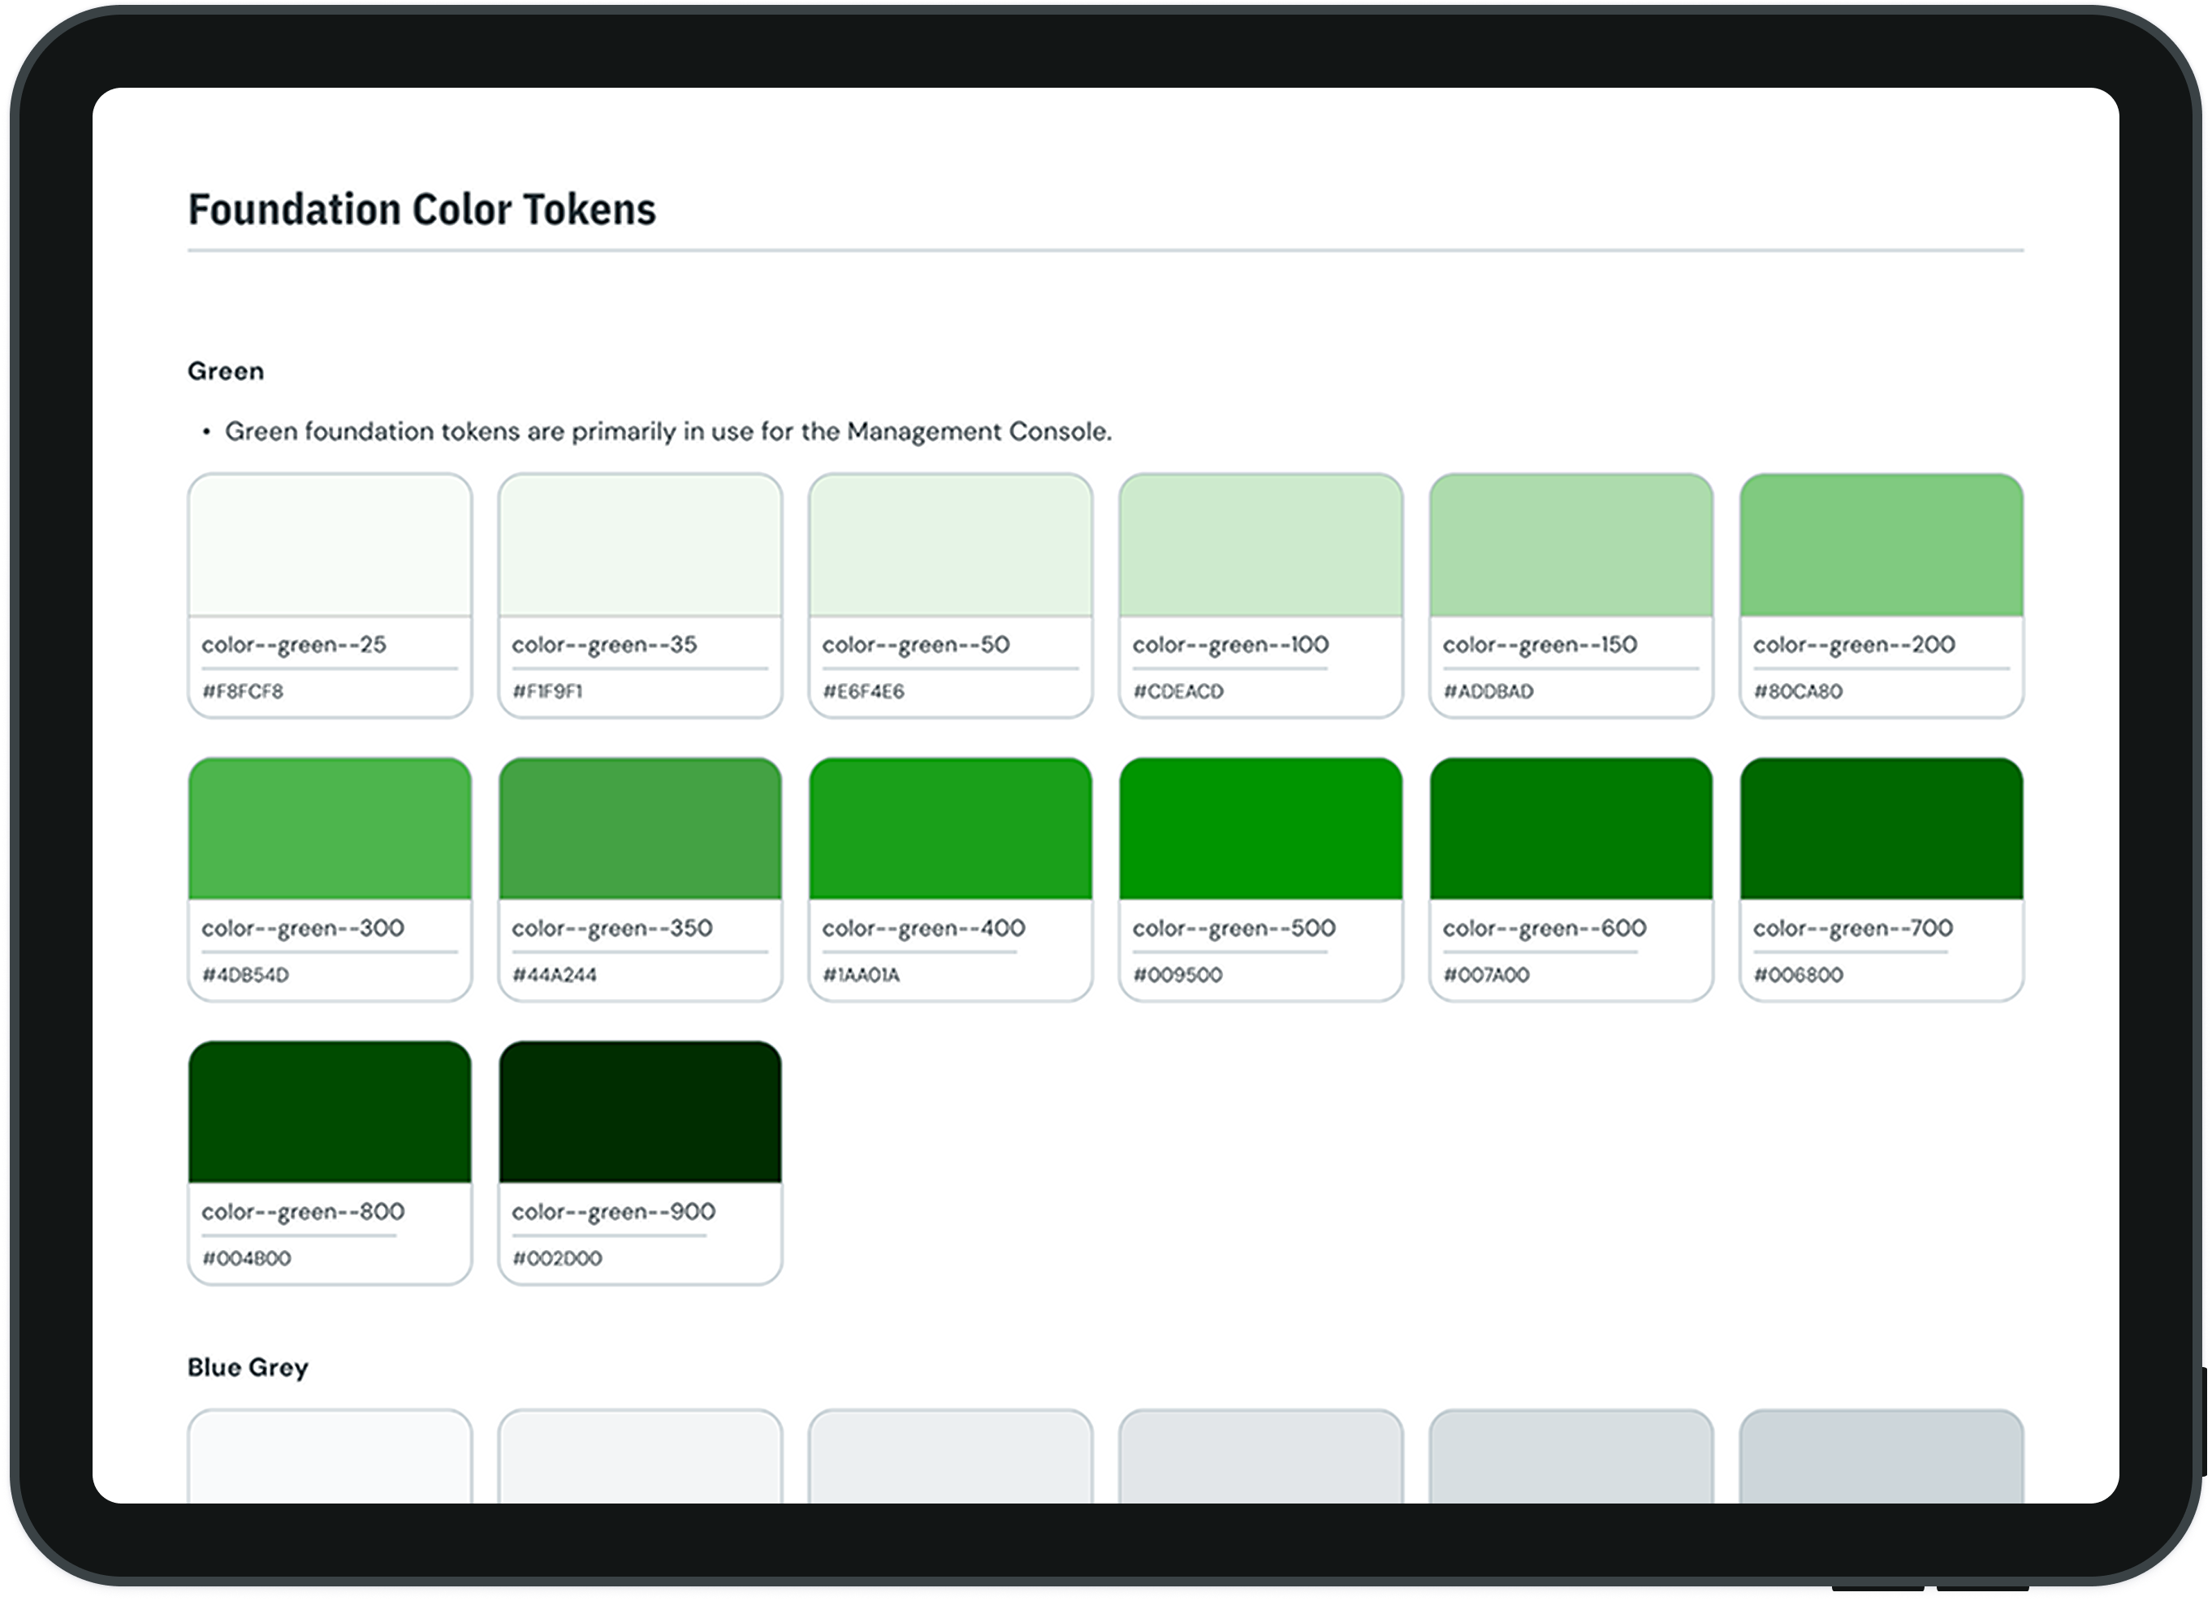The width and height of the screenshot is (2212, 1601).
Task: Click the Foundation Color Tokens title
Action: [422, 207]
